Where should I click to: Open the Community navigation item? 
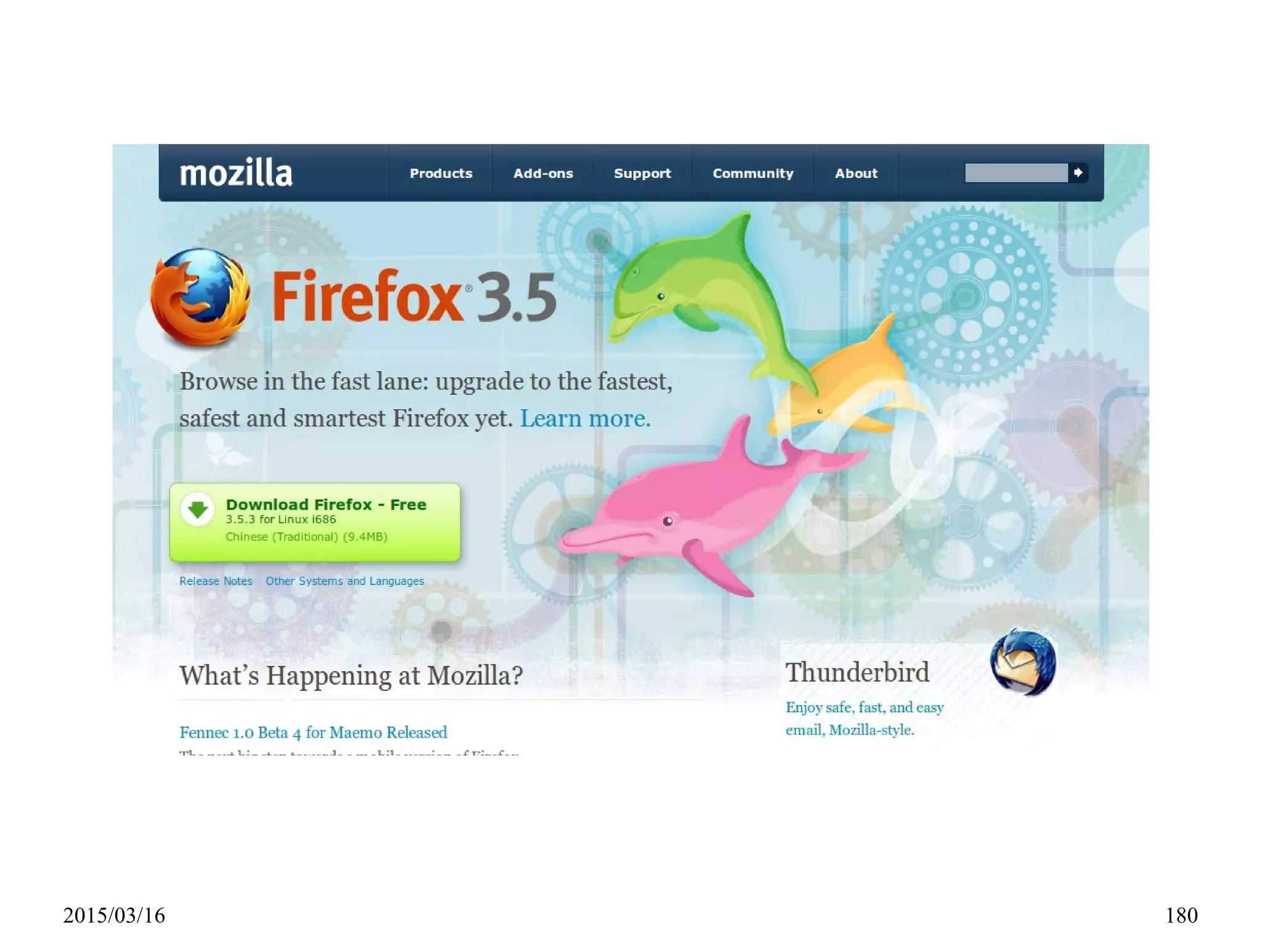coord(753,173)
